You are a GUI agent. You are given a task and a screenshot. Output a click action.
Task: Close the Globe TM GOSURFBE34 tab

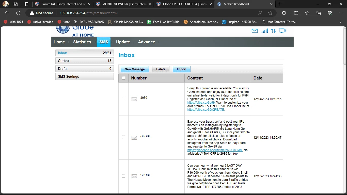pyautogui.click(x=211, y=4)
